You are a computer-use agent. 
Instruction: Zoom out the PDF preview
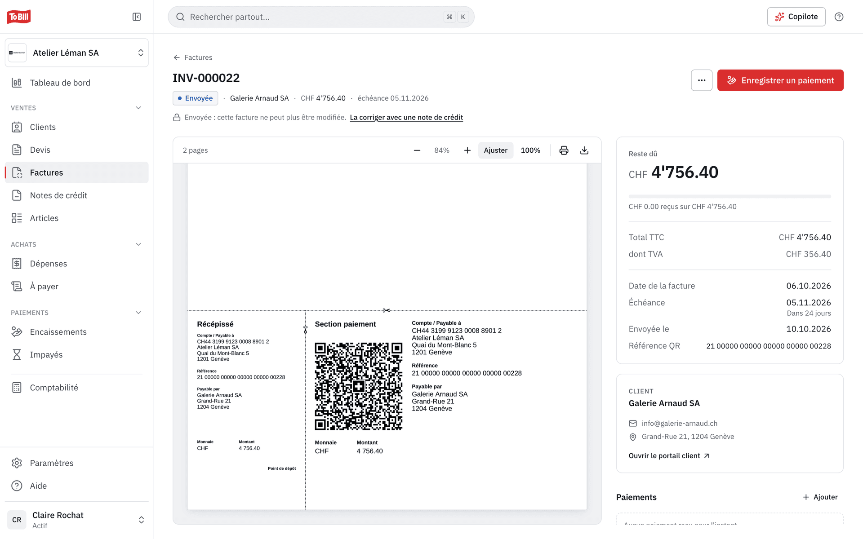417,150
